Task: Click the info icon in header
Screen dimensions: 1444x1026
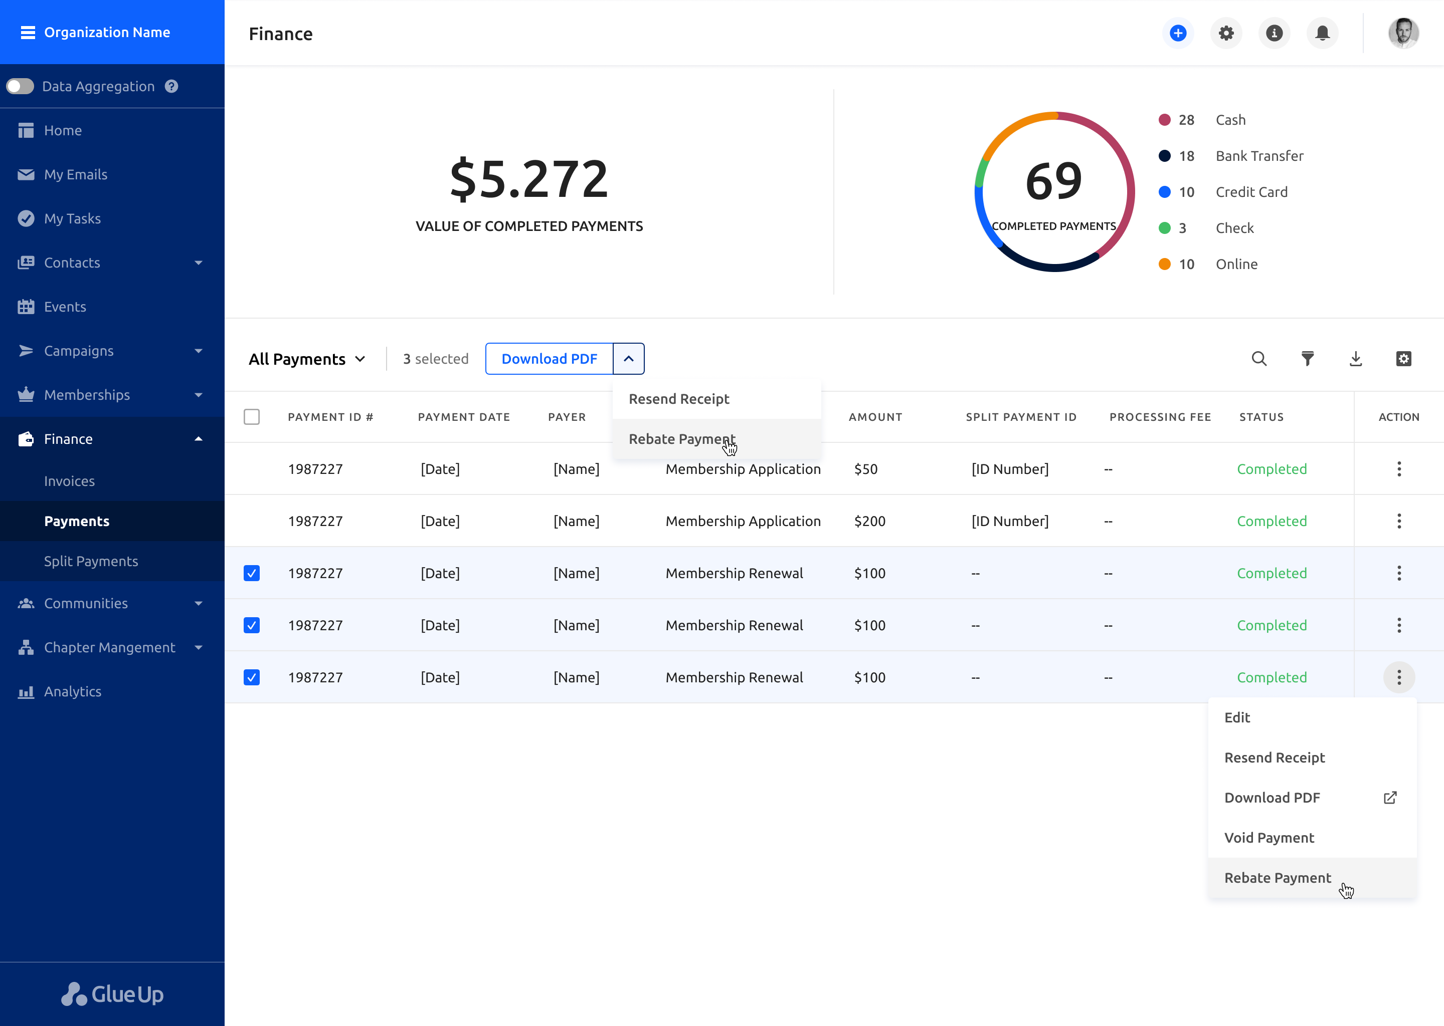Action: 1274,33
